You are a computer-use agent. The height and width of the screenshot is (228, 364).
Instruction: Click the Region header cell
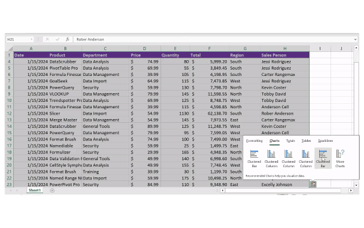[x=245, y=55]
